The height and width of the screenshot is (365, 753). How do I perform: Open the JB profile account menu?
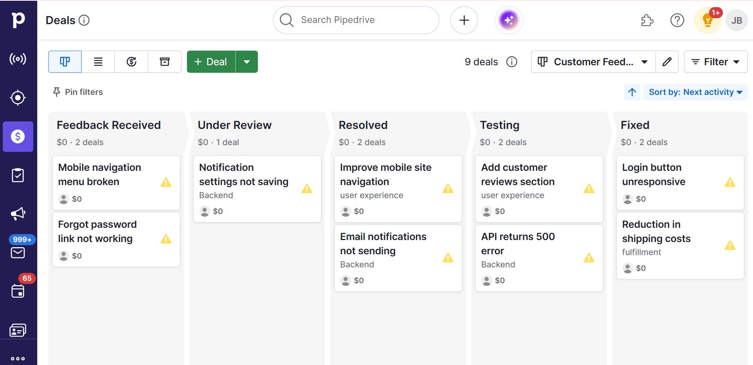click(737, 20)
